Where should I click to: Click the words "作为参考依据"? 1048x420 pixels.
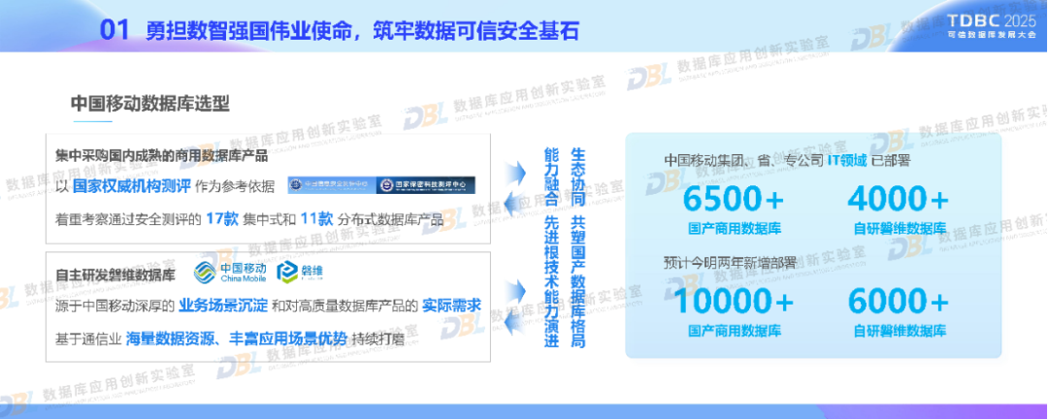235,187
